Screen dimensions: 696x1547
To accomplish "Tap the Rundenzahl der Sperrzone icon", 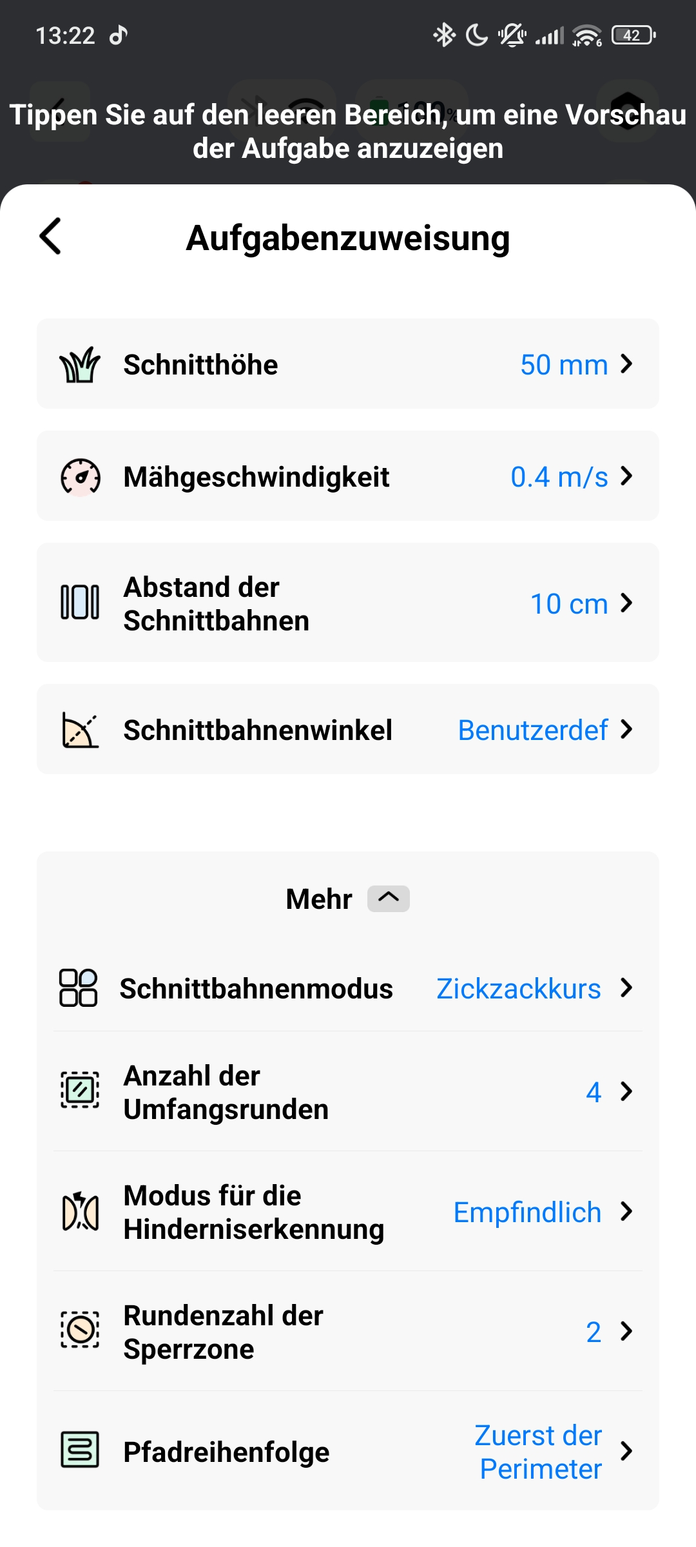I will coord(80,1330).
